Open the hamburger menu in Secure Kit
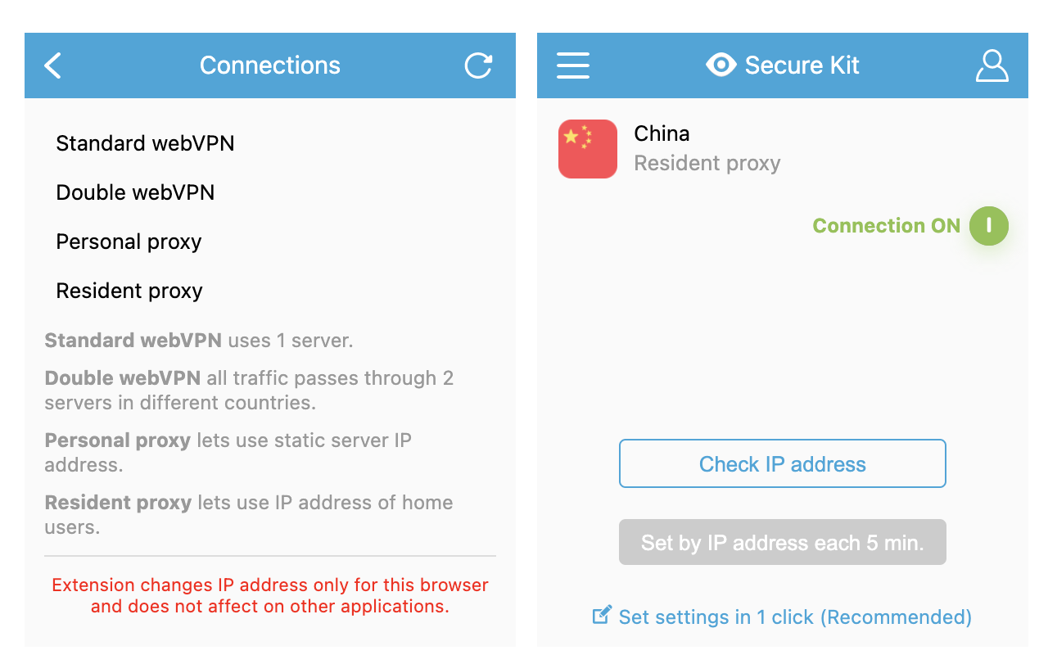The height and width of the screenshot is (655, 1048). (x=573, y=65)
